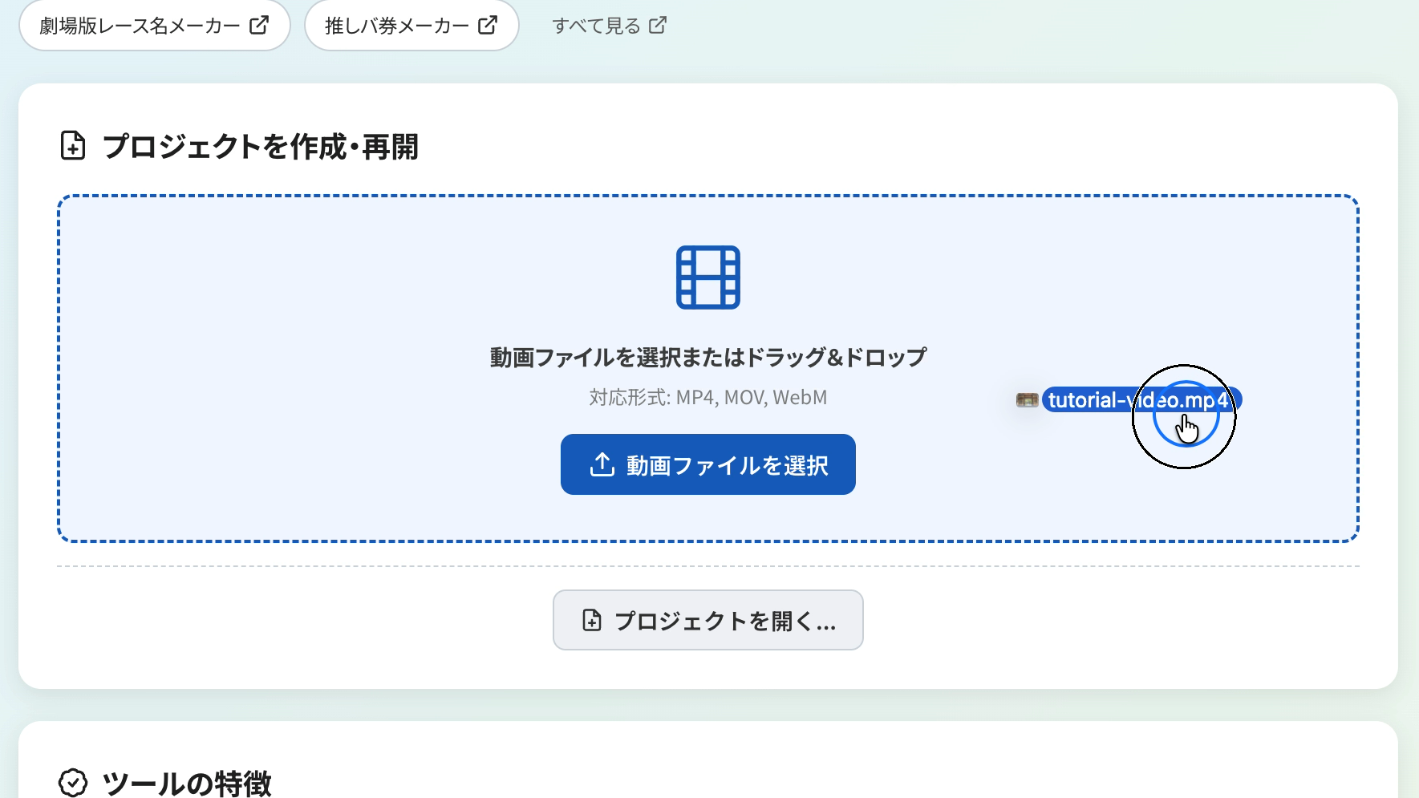Click the new-file icon beside プロジェクトを作成・再開
Image resolution: width=1419 pixels, height=798 pixels.
point(73,146)
